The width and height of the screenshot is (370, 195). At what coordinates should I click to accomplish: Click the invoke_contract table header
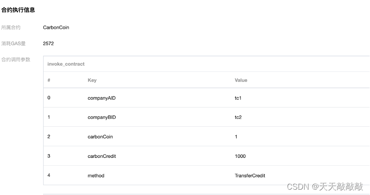tap(66, 64)
